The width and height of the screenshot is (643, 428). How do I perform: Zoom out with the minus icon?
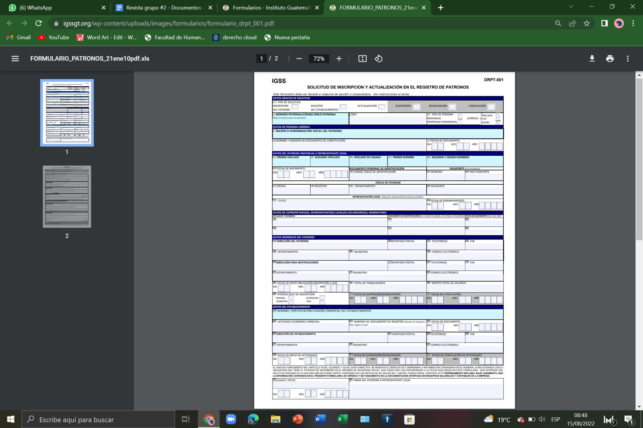[x=299, y=59]
